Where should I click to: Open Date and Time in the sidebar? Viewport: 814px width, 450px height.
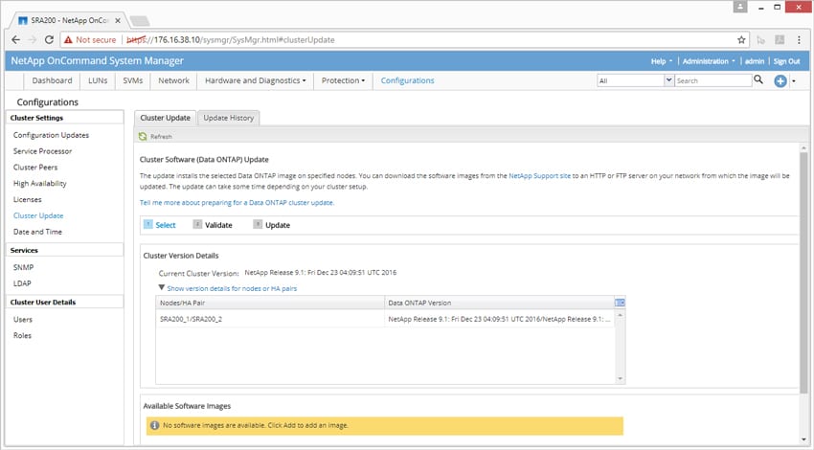[x=37, y=232]
